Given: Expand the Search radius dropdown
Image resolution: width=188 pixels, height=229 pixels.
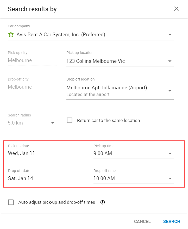Looking at the screenshot, I should point(53,123).
